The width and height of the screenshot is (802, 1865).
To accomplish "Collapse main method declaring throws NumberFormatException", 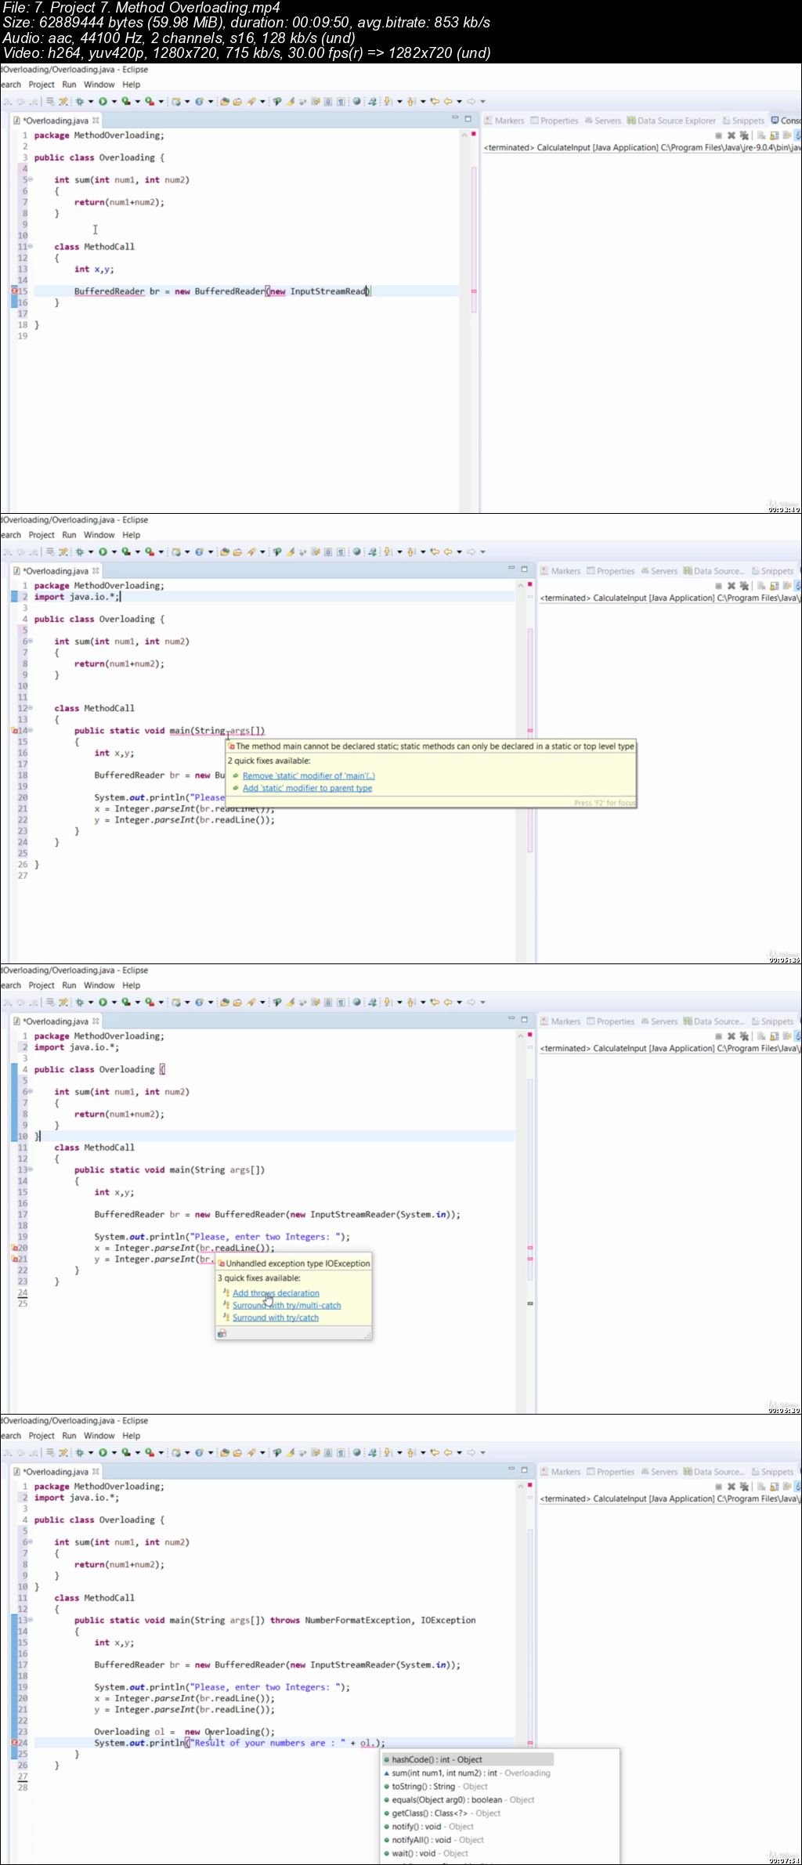I will click(31, 1620).
